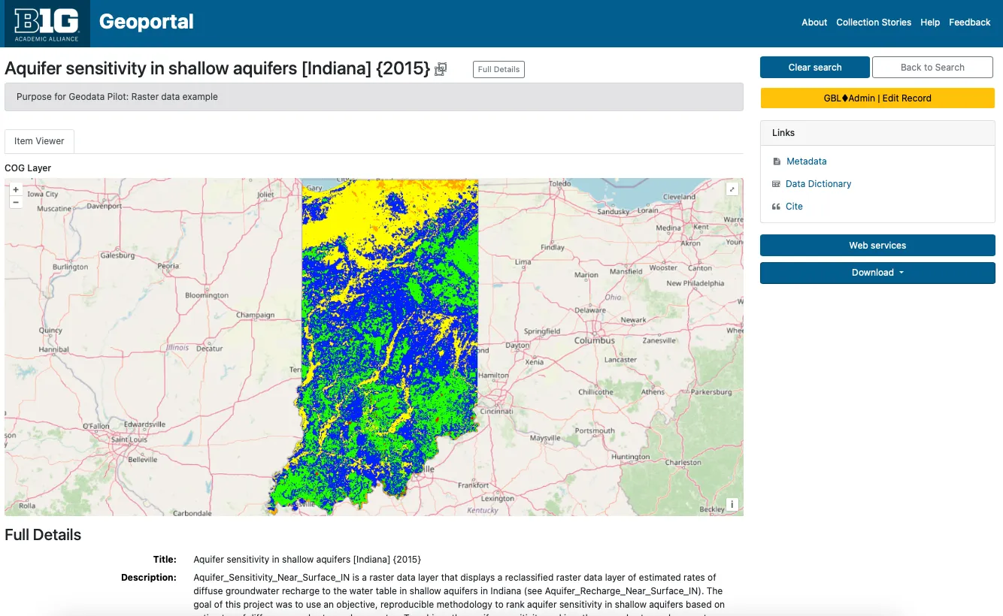1003x616 pixels.
Task: Click the Cite quotation mark icon
Action: (x=777, y=207)
